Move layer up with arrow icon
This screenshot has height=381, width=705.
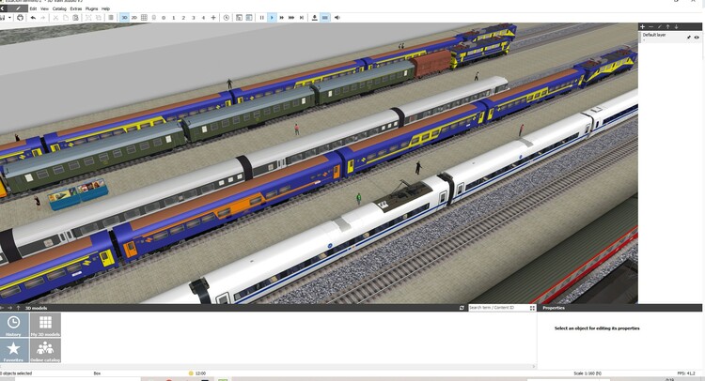pos(667,27)
